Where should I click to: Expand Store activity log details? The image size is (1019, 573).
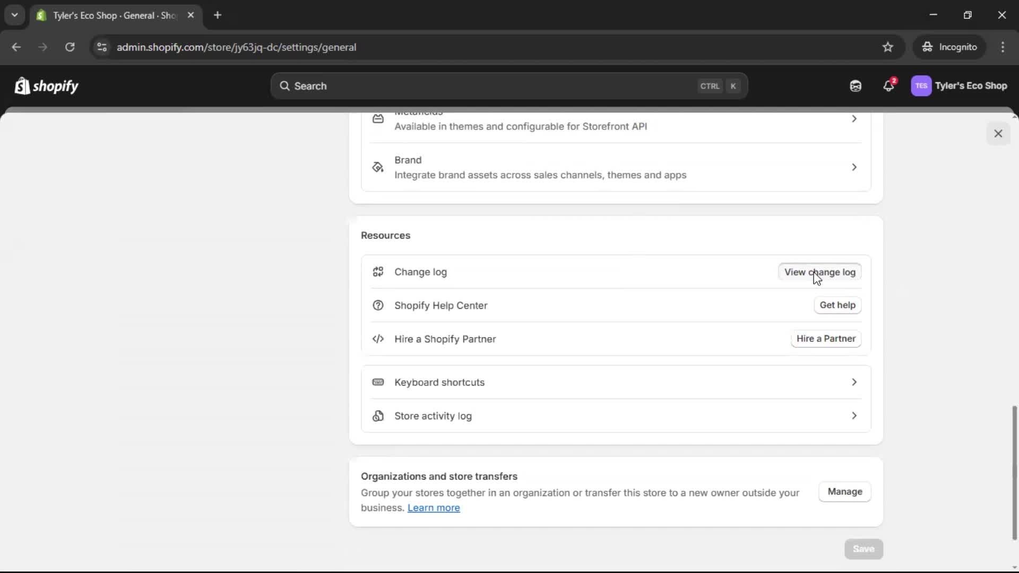pyautogui.click(x=854, y=416)
